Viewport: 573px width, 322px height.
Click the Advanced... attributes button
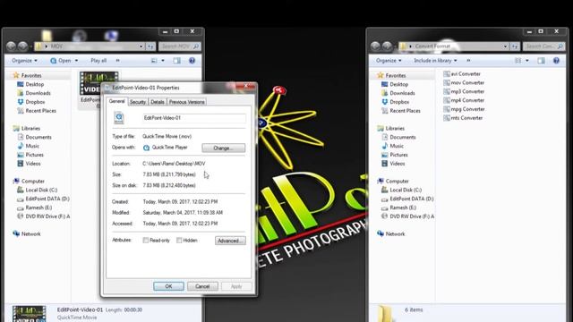pos(230,241)
